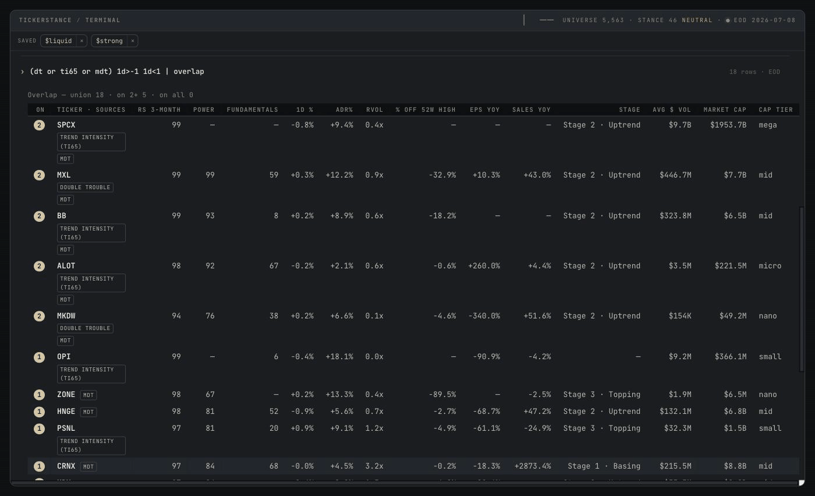Click the horizontal scrollbar at bottom
815x496 pixels.
403,483
